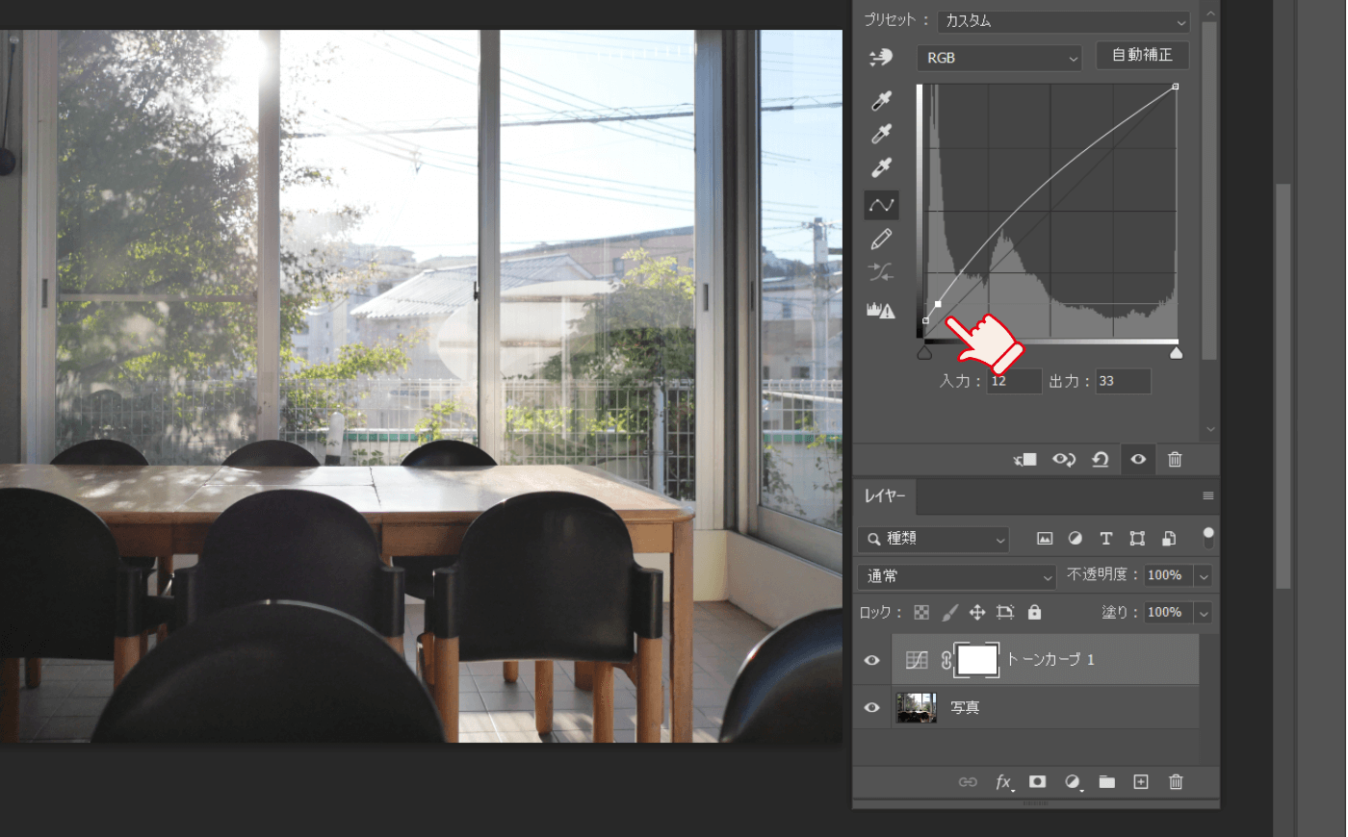
Task: Expand the 不透明度 opacity slider arrow
Action: (x=1203, y=576)
